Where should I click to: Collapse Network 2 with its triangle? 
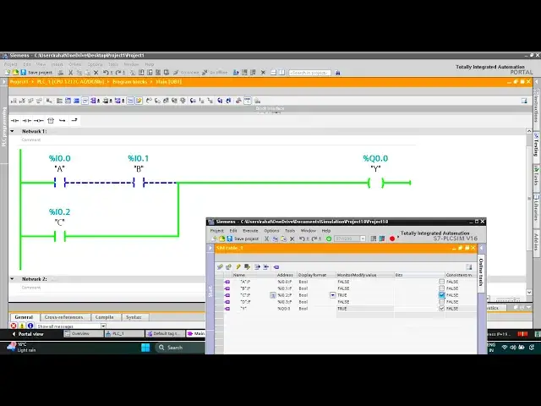pos(12,278)
